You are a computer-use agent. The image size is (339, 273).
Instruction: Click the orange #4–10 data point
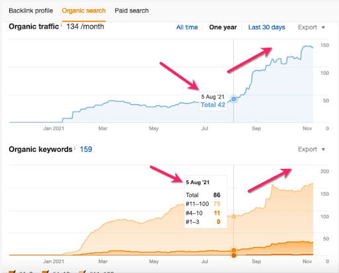(234, 250)
